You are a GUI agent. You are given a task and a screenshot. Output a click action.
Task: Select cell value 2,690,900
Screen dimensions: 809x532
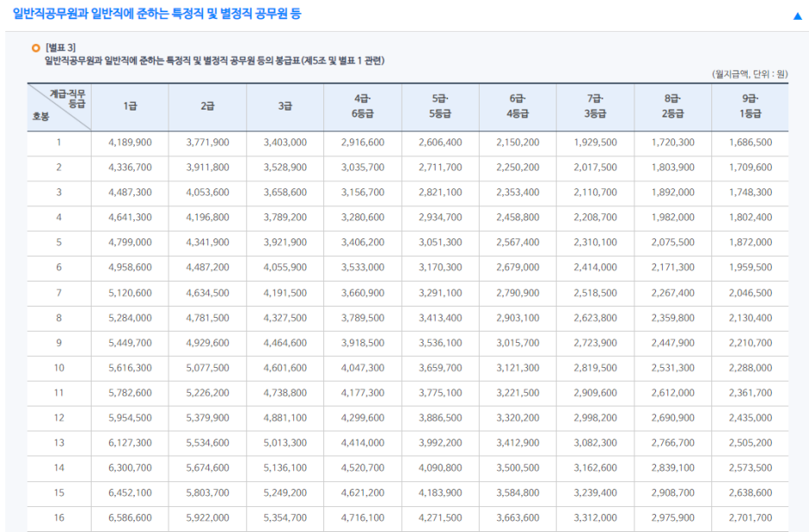tap(672, 418)
